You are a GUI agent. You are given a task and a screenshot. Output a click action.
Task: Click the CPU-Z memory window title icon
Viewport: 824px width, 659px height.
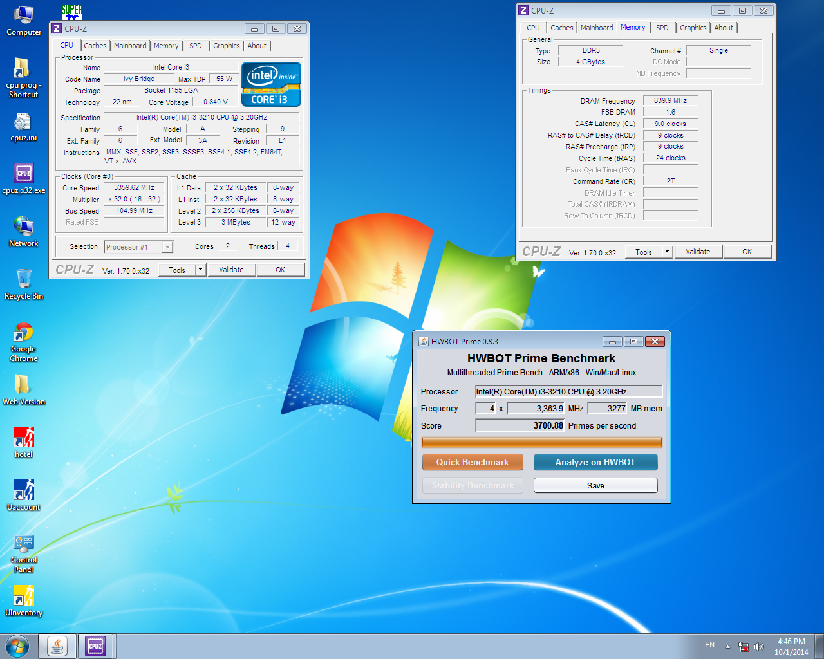pos(523,10)
